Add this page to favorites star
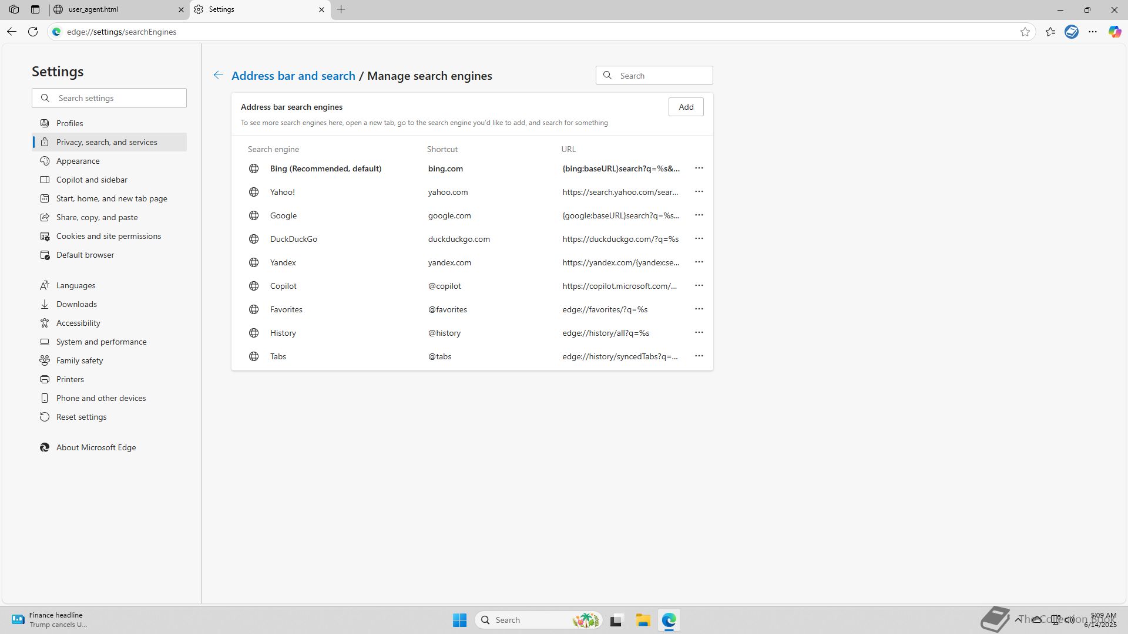The width and height of the screenshot is (1128, 634). [x=1025, y=32]
